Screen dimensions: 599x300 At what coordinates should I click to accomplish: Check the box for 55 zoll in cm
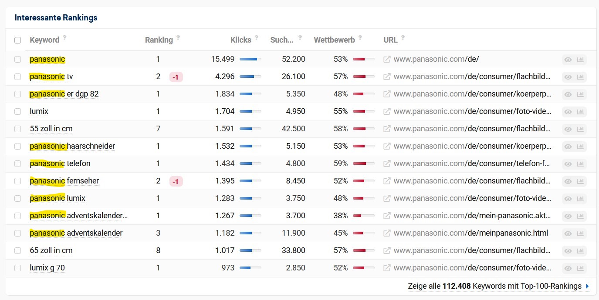17,129
